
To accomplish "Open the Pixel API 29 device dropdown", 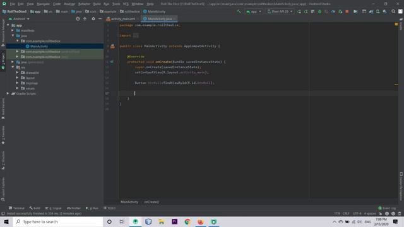I will click(x=280, y=11).
